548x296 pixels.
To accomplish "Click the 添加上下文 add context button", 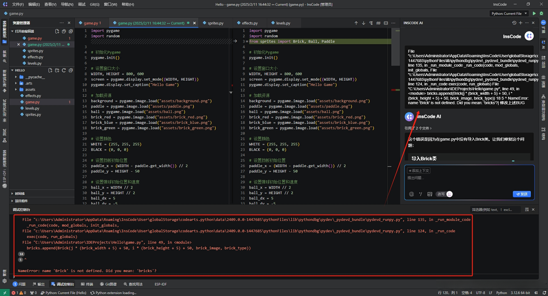I will (x=419, y=171).
